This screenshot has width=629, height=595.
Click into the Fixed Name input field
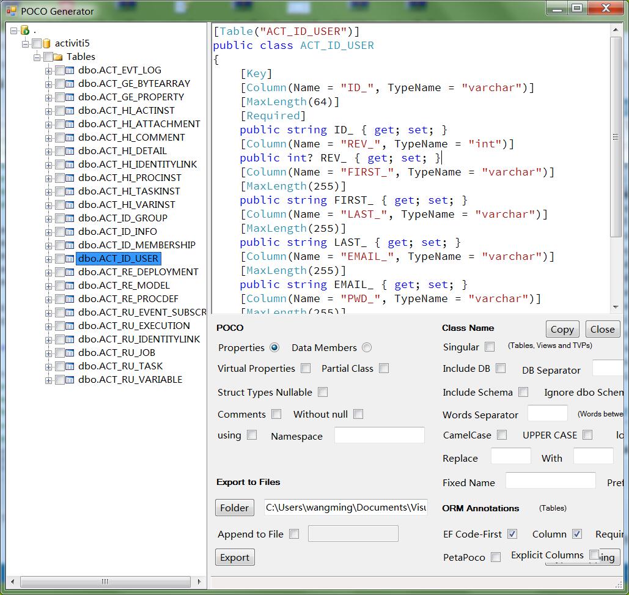(550, 481)
